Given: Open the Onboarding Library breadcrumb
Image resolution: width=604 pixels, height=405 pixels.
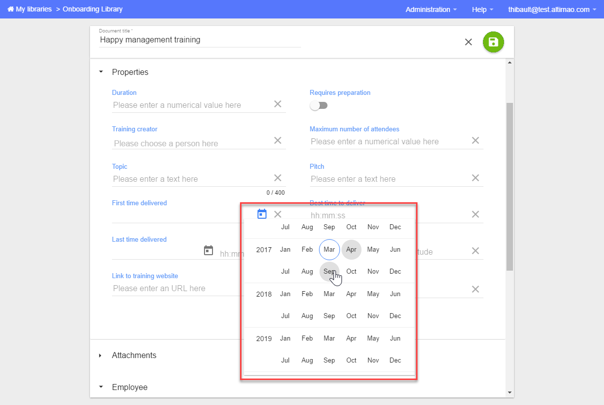Looking at the screenshot, I should point(92,9).
